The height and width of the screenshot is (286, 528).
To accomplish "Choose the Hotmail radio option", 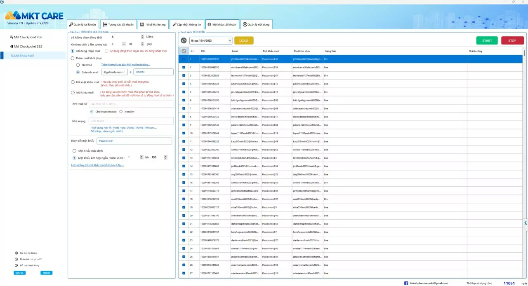I will pyautogui.click(x=78, y=65).
